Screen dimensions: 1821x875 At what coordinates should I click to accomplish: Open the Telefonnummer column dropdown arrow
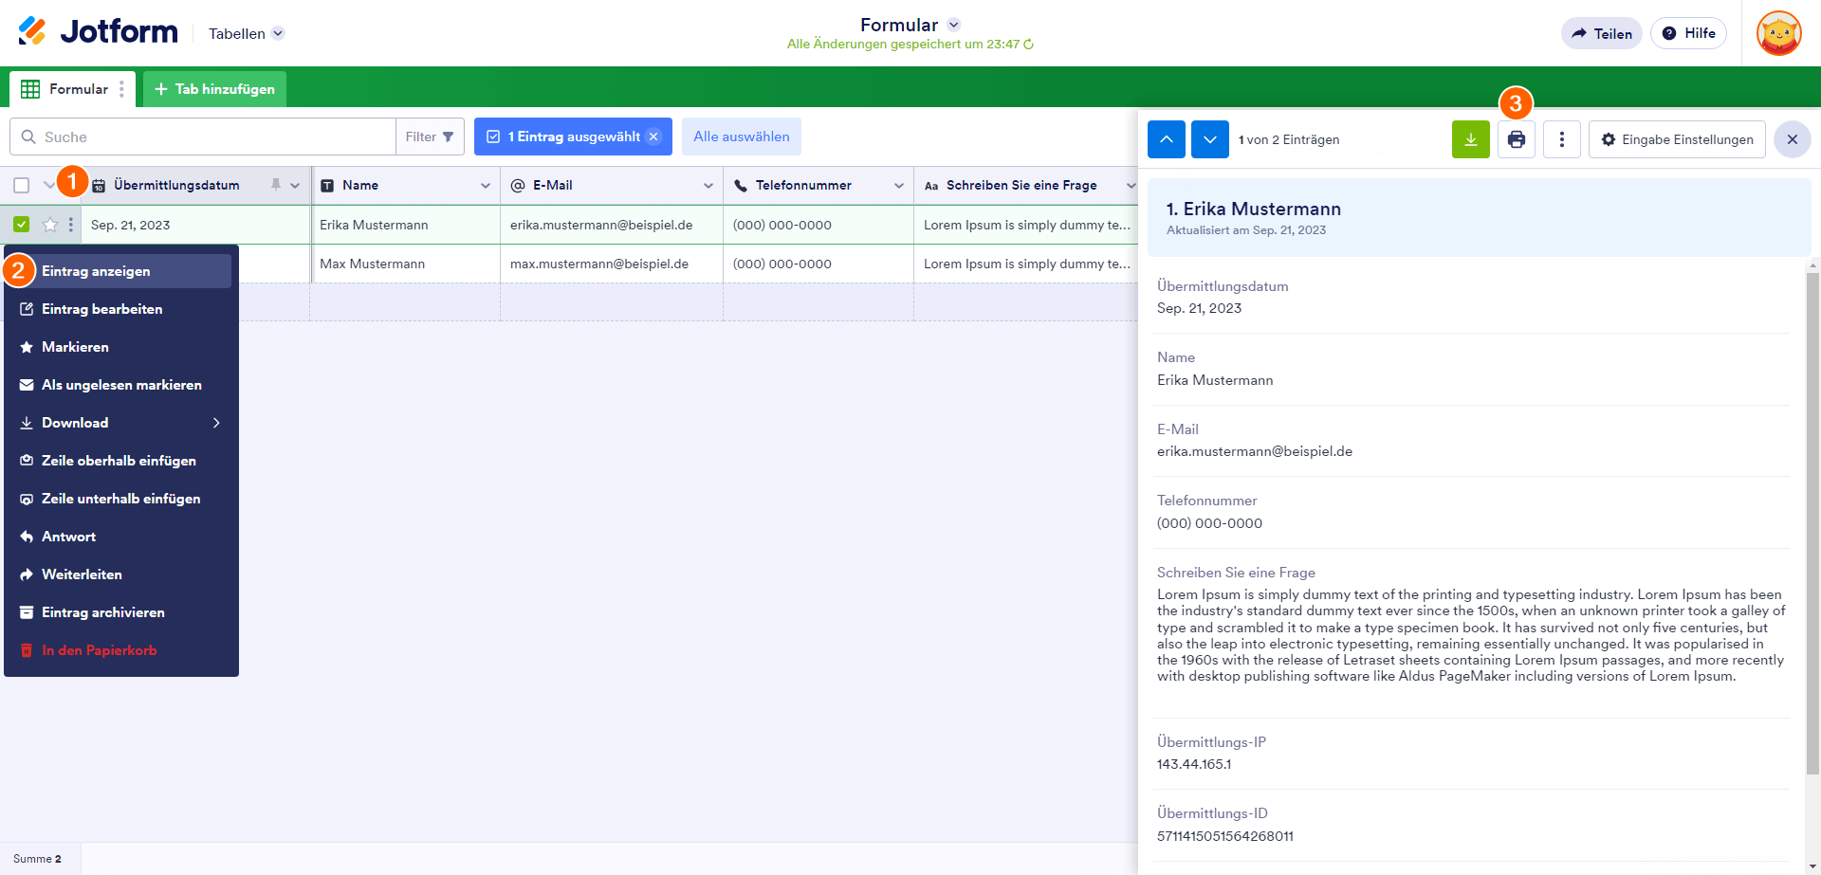899,186
